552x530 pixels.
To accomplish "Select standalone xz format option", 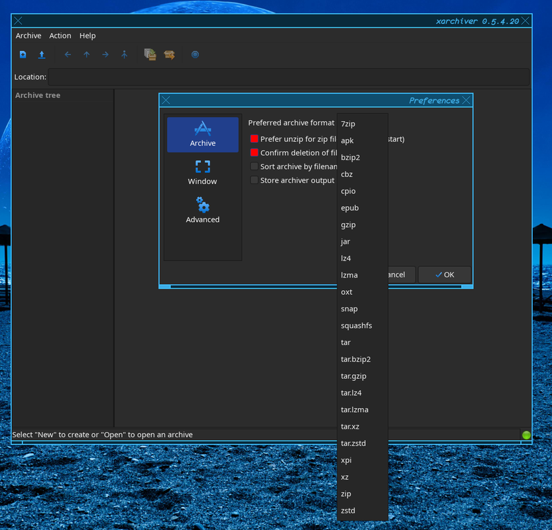I will 362,477.
